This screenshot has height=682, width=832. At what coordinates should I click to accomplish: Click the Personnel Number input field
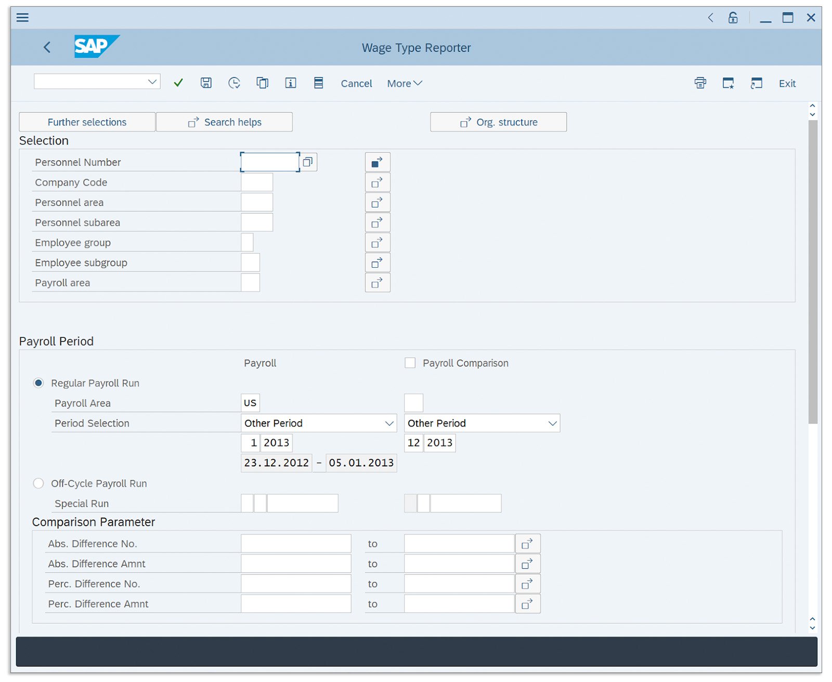coord(269,162)
